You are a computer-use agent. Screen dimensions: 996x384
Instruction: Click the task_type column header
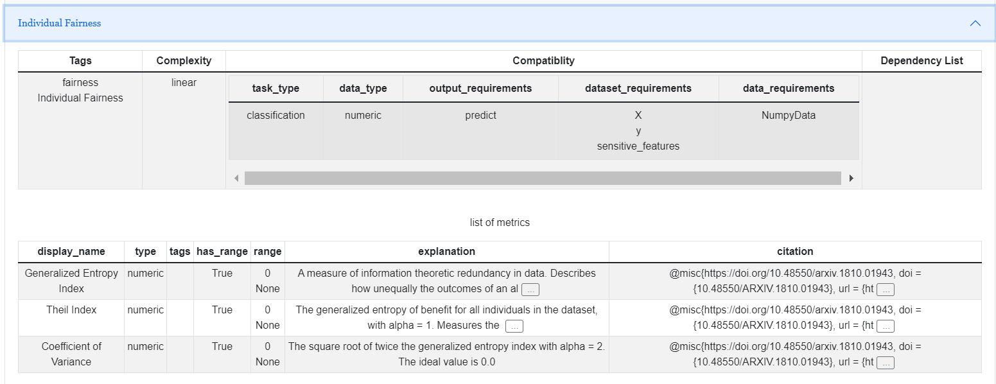[x=275, y=89]
